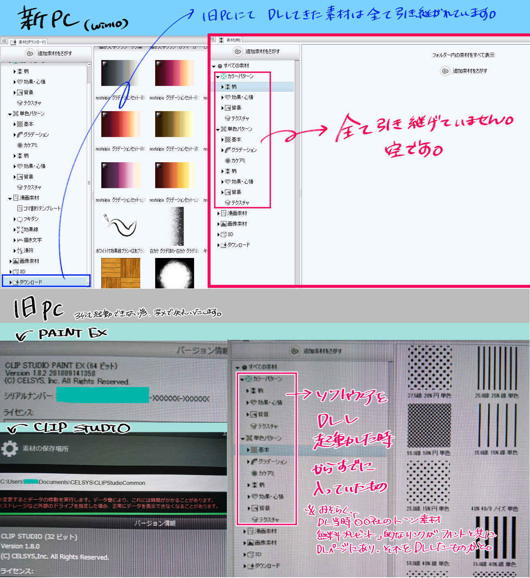Select the 25.0線 25%線 単色 tone thumbnail
The image size is (530, 578).
point(497,367)
